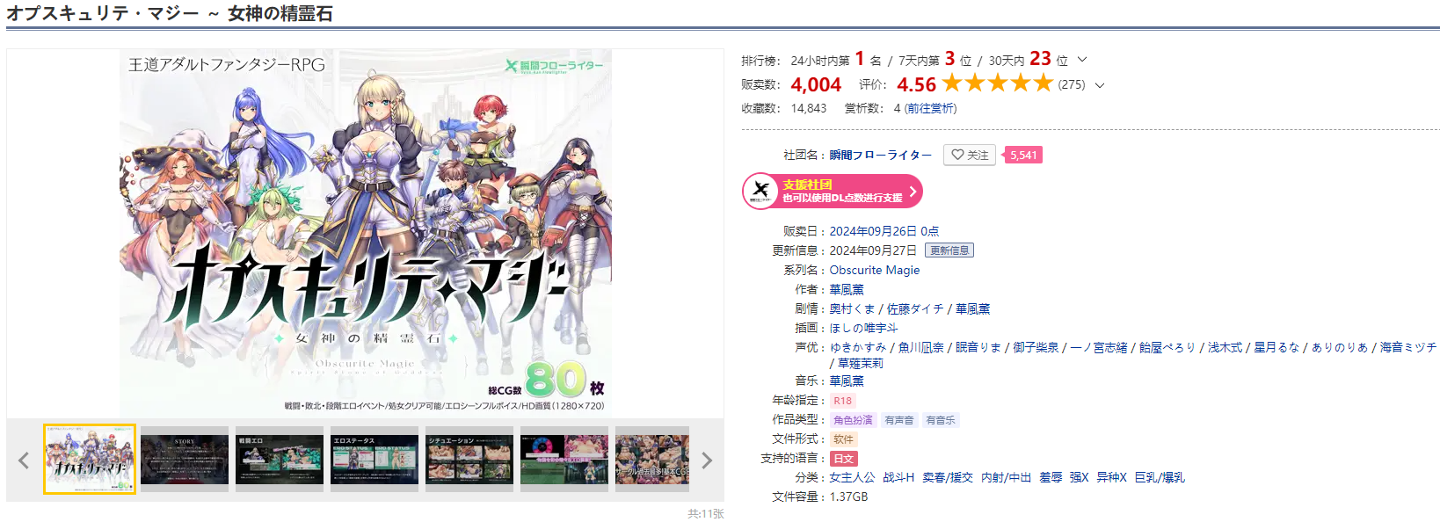Expand the ranking dropdown chevron
Image resolution: width=1440 pixels, height=522 pixels.
point(1082,60)
